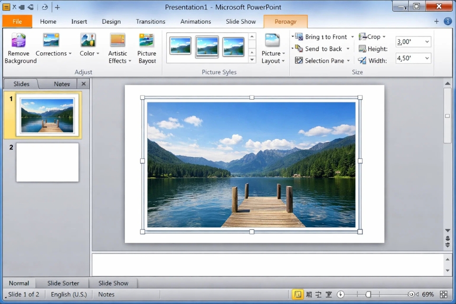The image size is (456, 304).
Task: Toggle fit slide to window button
Action: click(444, 294)
